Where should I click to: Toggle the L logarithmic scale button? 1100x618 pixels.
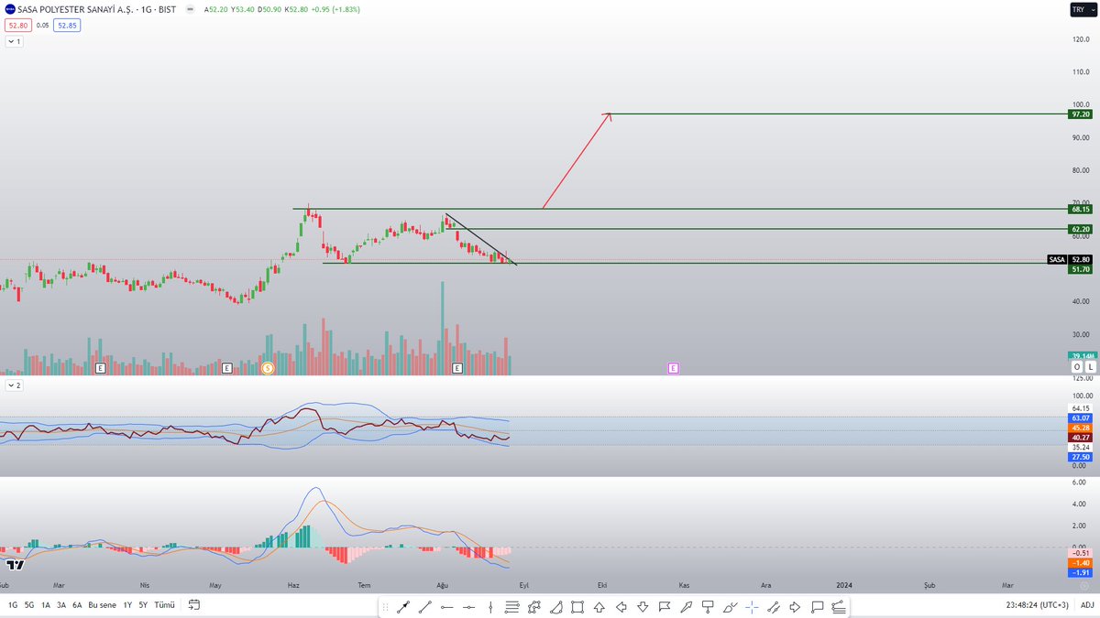point(1090,367)
